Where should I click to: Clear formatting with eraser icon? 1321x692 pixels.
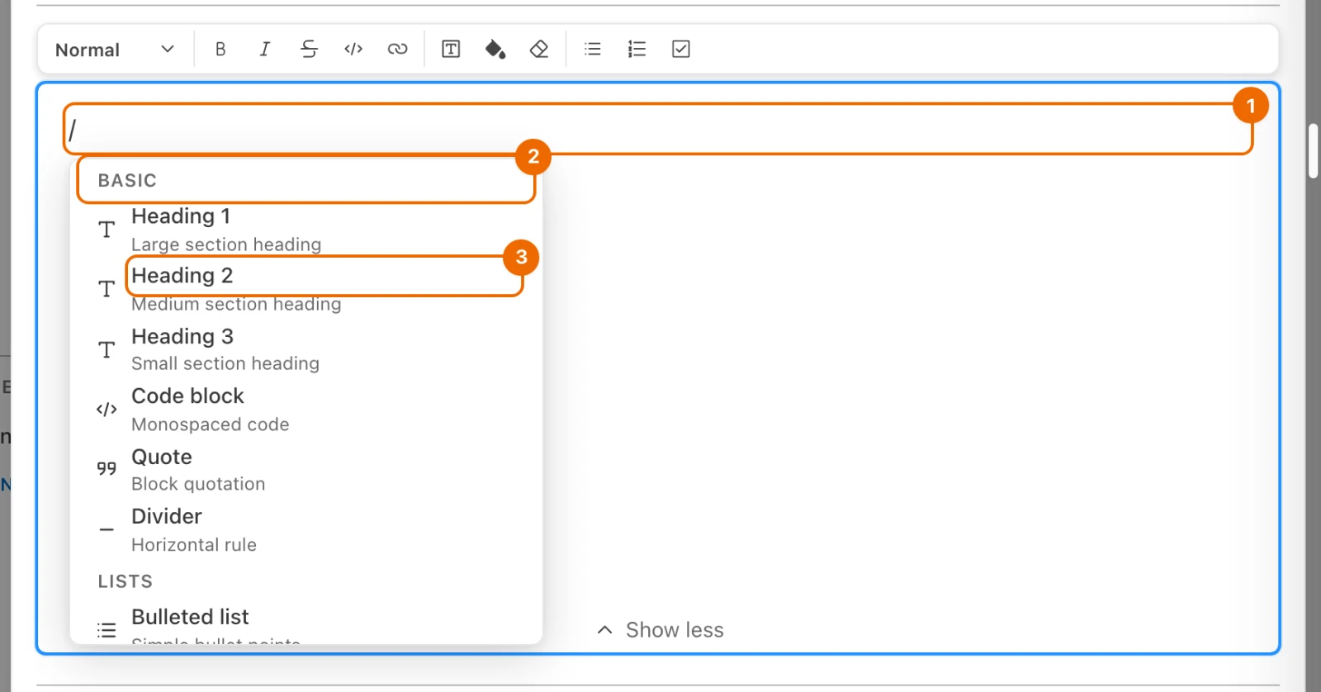click(539, 50)
